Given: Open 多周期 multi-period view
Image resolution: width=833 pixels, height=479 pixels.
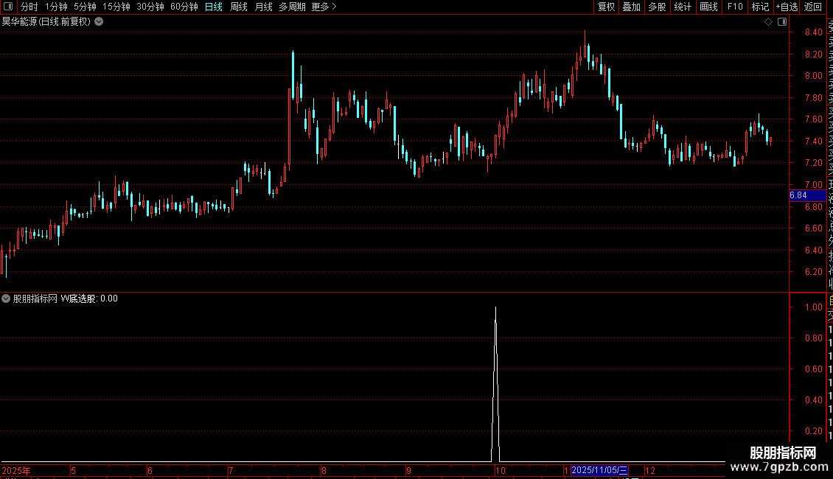Looking at the screenshot, I should 292,7.
